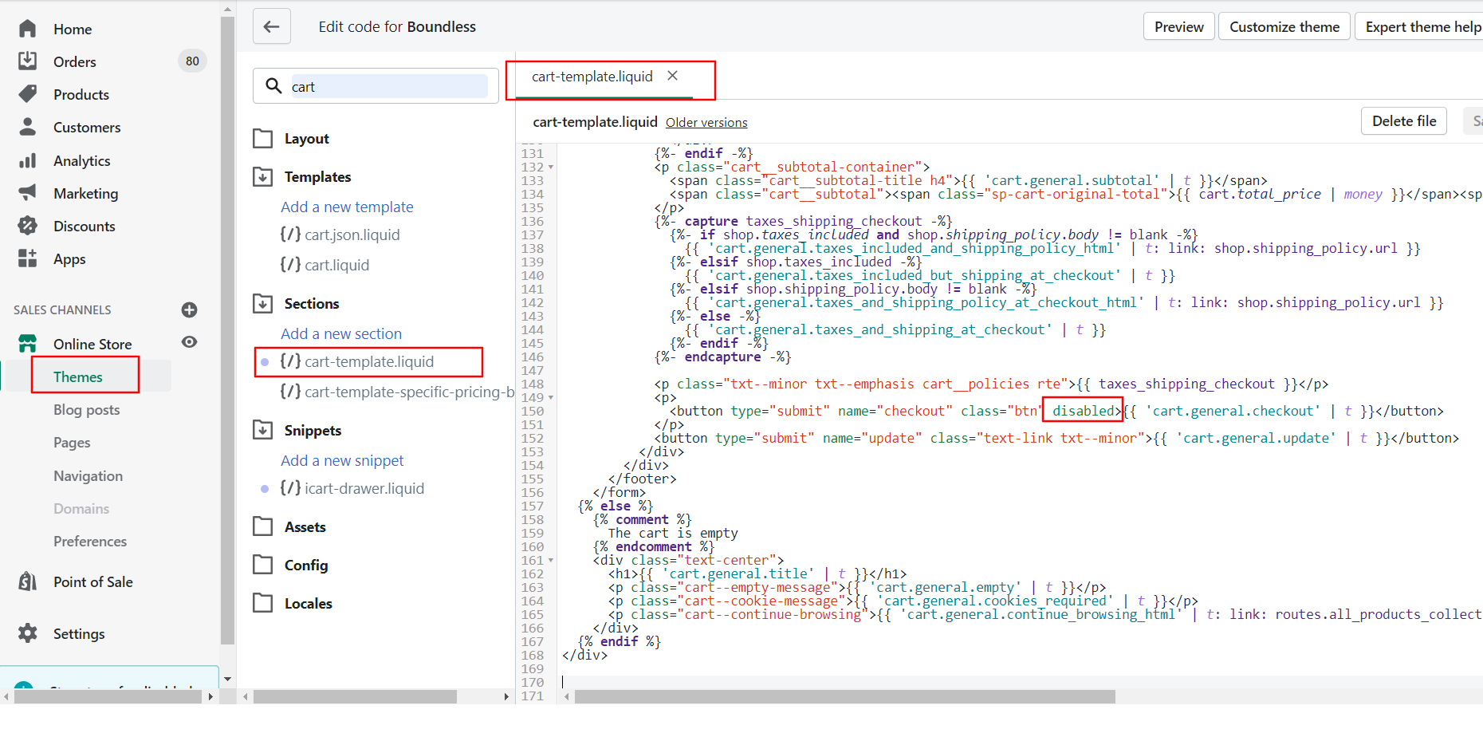
Task: Open Themes in Online Store menu
Action: (78, 376)
